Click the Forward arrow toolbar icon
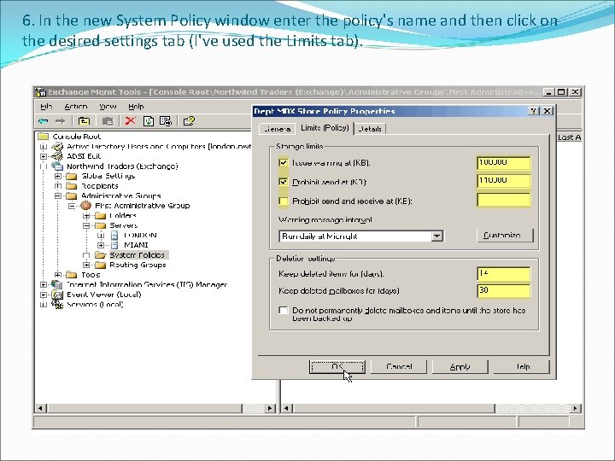The height and width of the screenshot is (461, 615). click(60, 121)
